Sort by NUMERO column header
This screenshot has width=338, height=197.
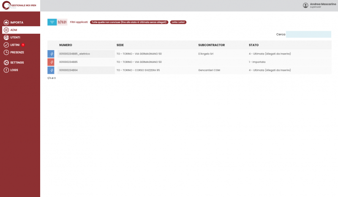65,45
